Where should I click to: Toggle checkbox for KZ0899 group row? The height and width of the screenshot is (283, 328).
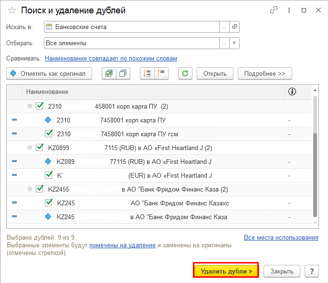40,148
